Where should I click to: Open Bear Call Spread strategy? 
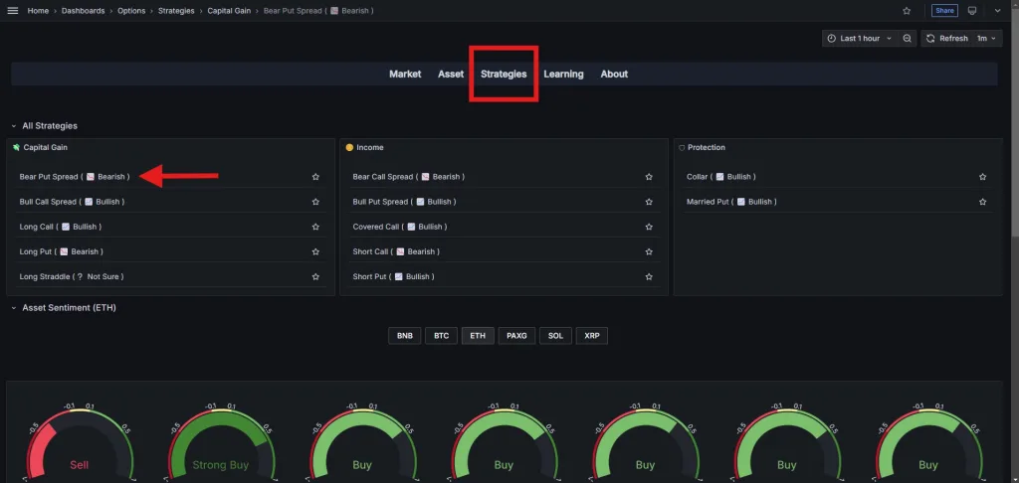[409, 177]
